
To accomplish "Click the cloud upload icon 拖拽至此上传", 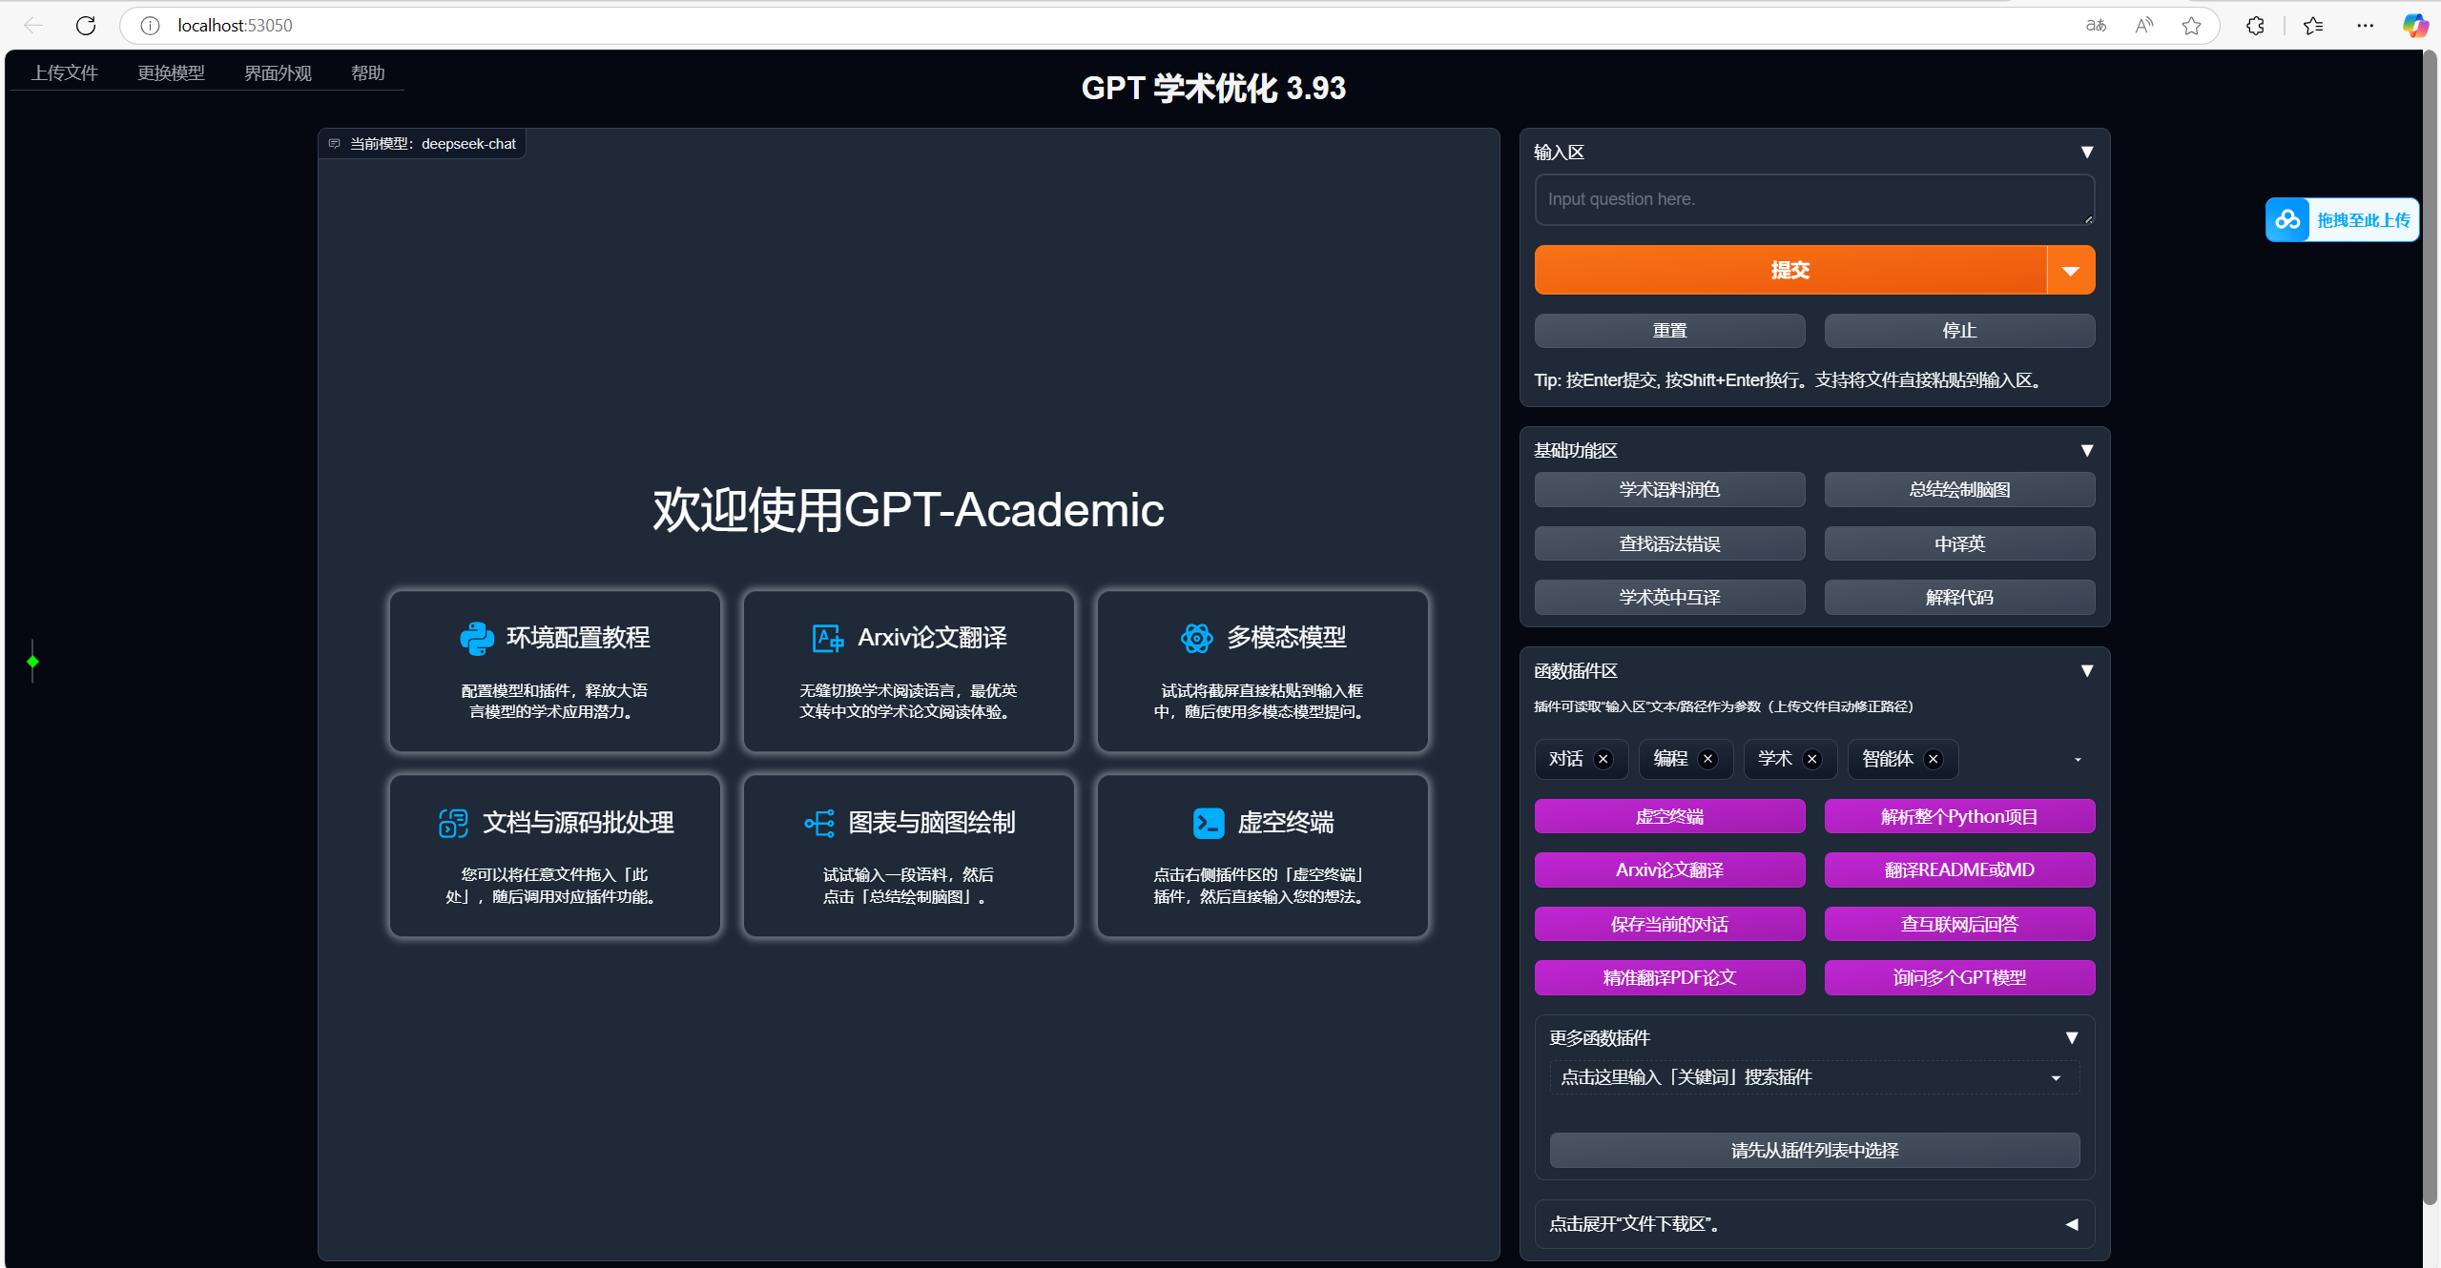I will (2287, 220).
